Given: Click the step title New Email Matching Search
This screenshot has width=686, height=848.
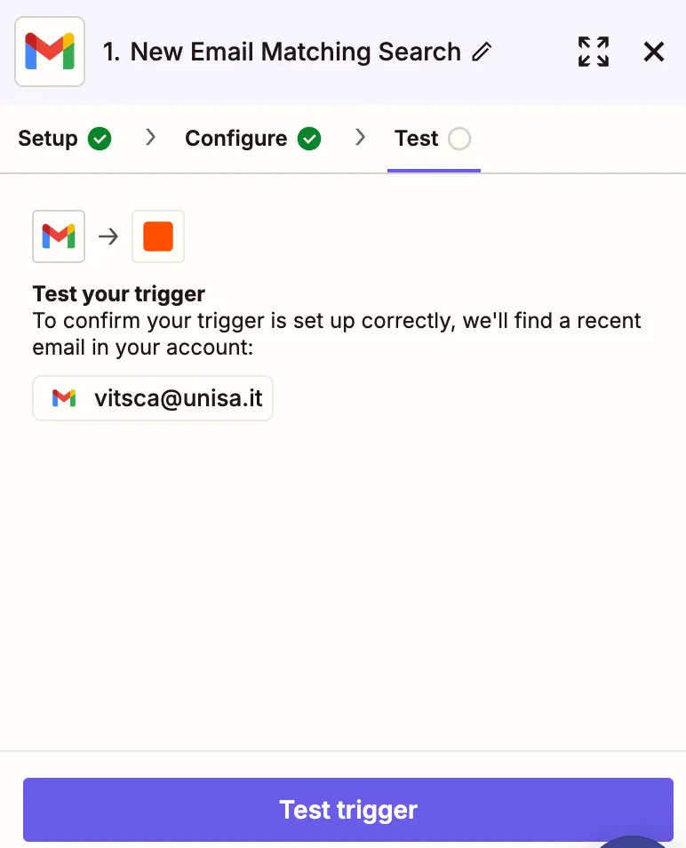Looking at the screenshot, I should [295, 52].
